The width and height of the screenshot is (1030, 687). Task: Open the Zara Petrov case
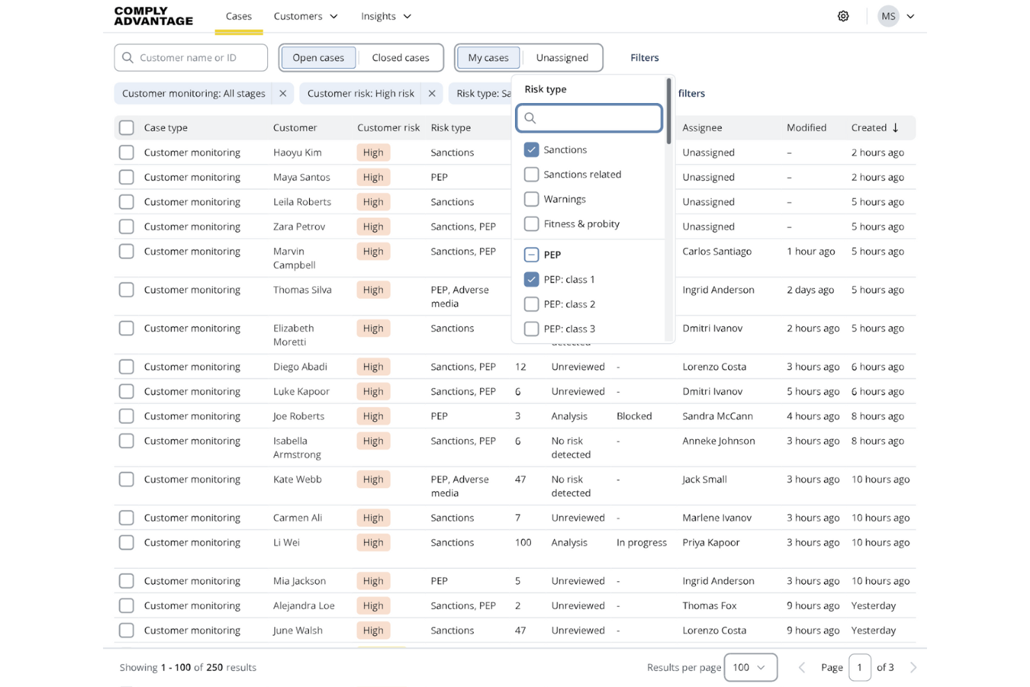[x=299, y=226]
